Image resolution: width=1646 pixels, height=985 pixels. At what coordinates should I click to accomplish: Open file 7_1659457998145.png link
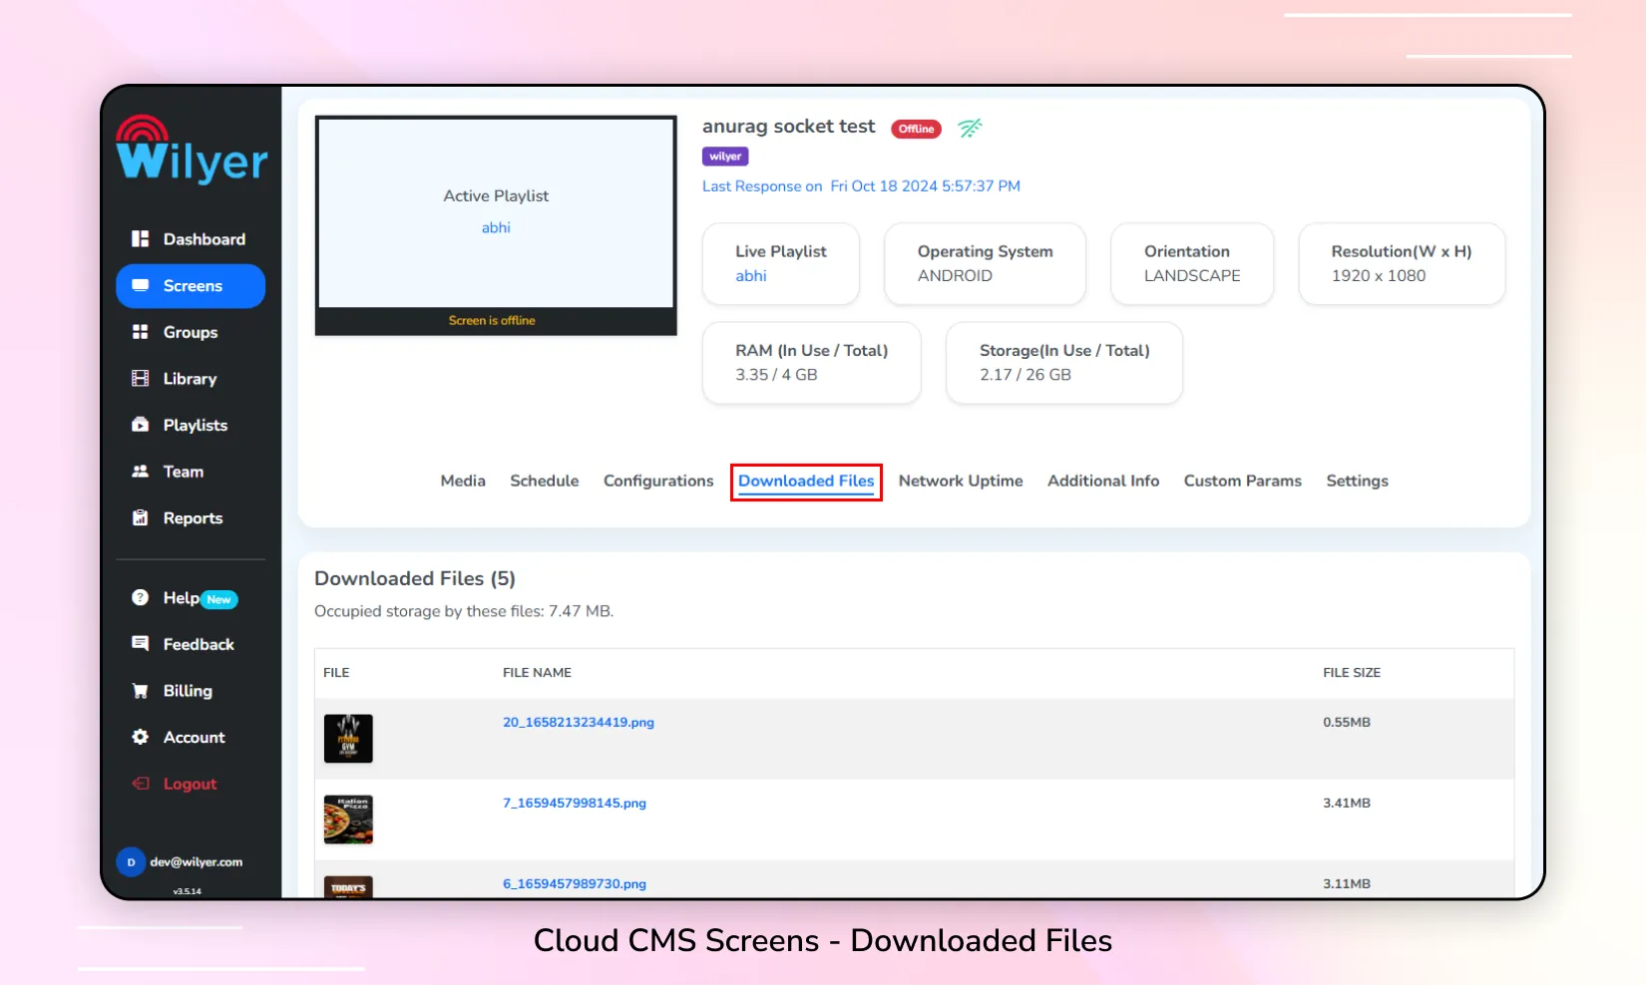(x=575, y=804)
